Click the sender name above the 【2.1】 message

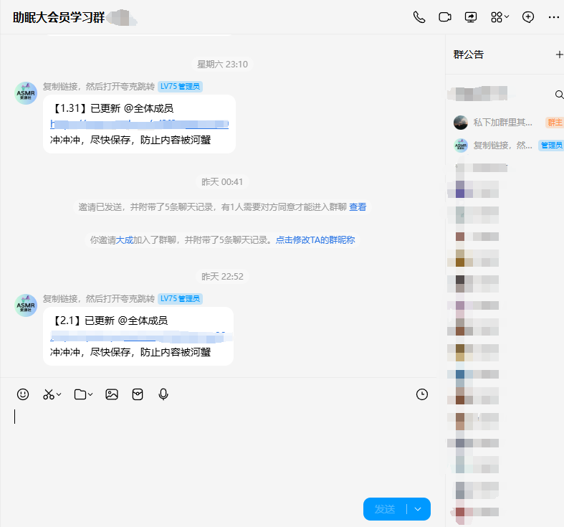tap(99, 298)
